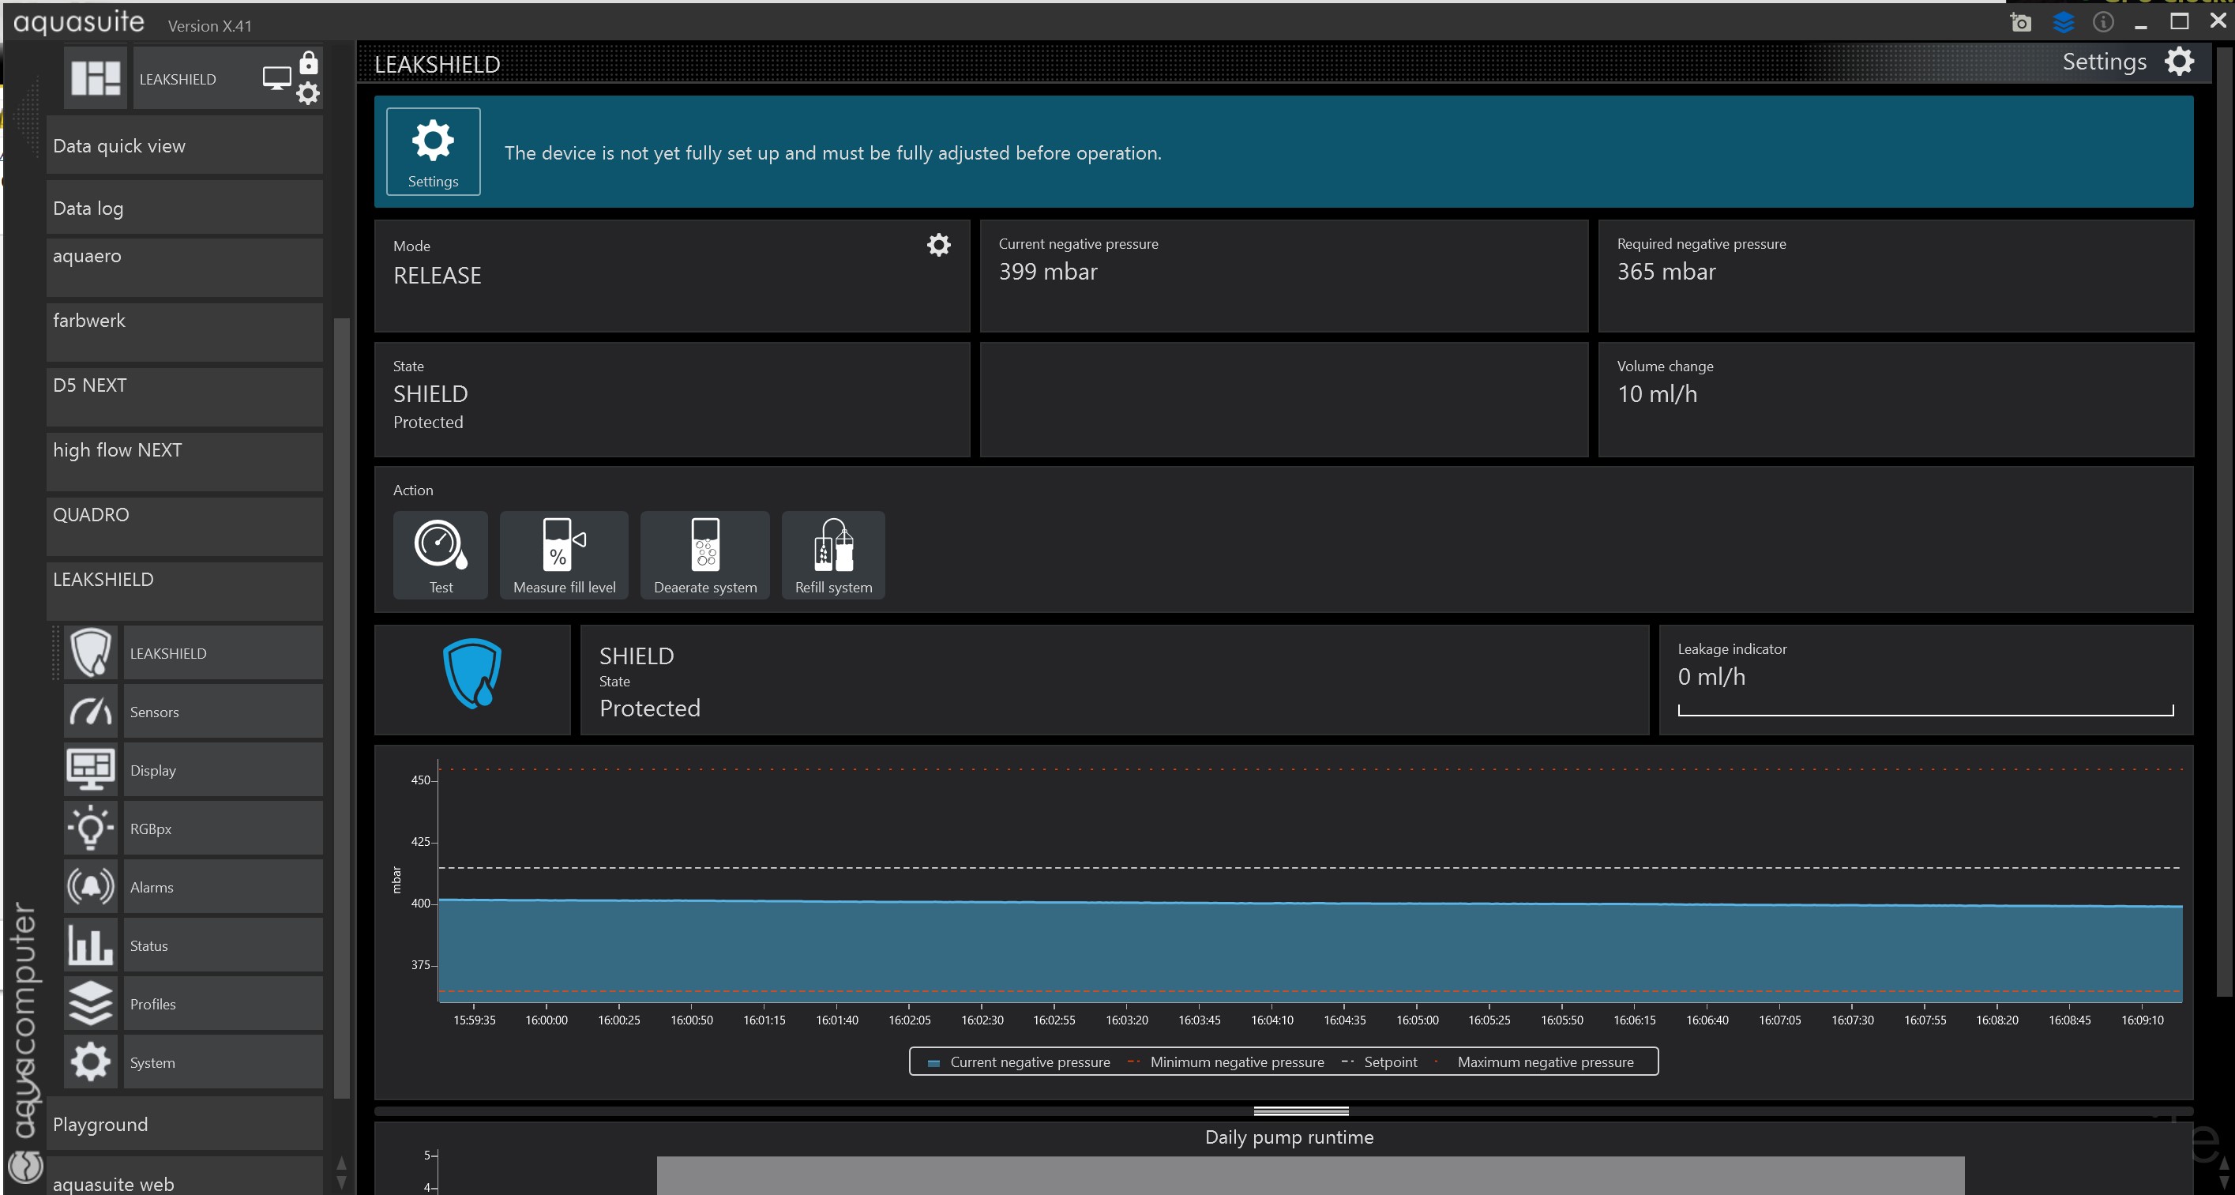Click the sidebar vertical scrollbar
Viewport: 2235px width, 1195px height.
pos(342,707)
